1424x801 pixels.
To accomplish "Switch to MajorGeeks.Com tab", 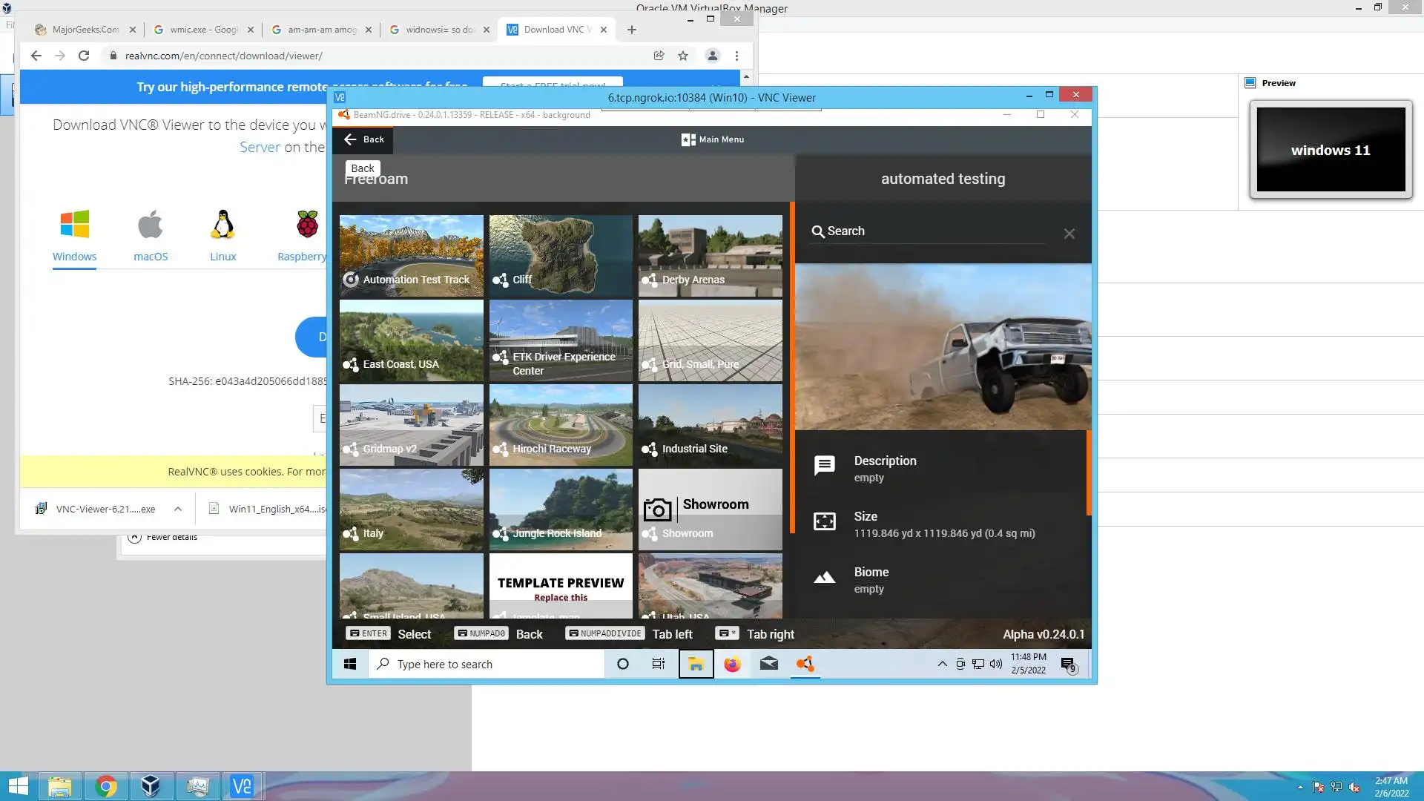I will point(85,30).
